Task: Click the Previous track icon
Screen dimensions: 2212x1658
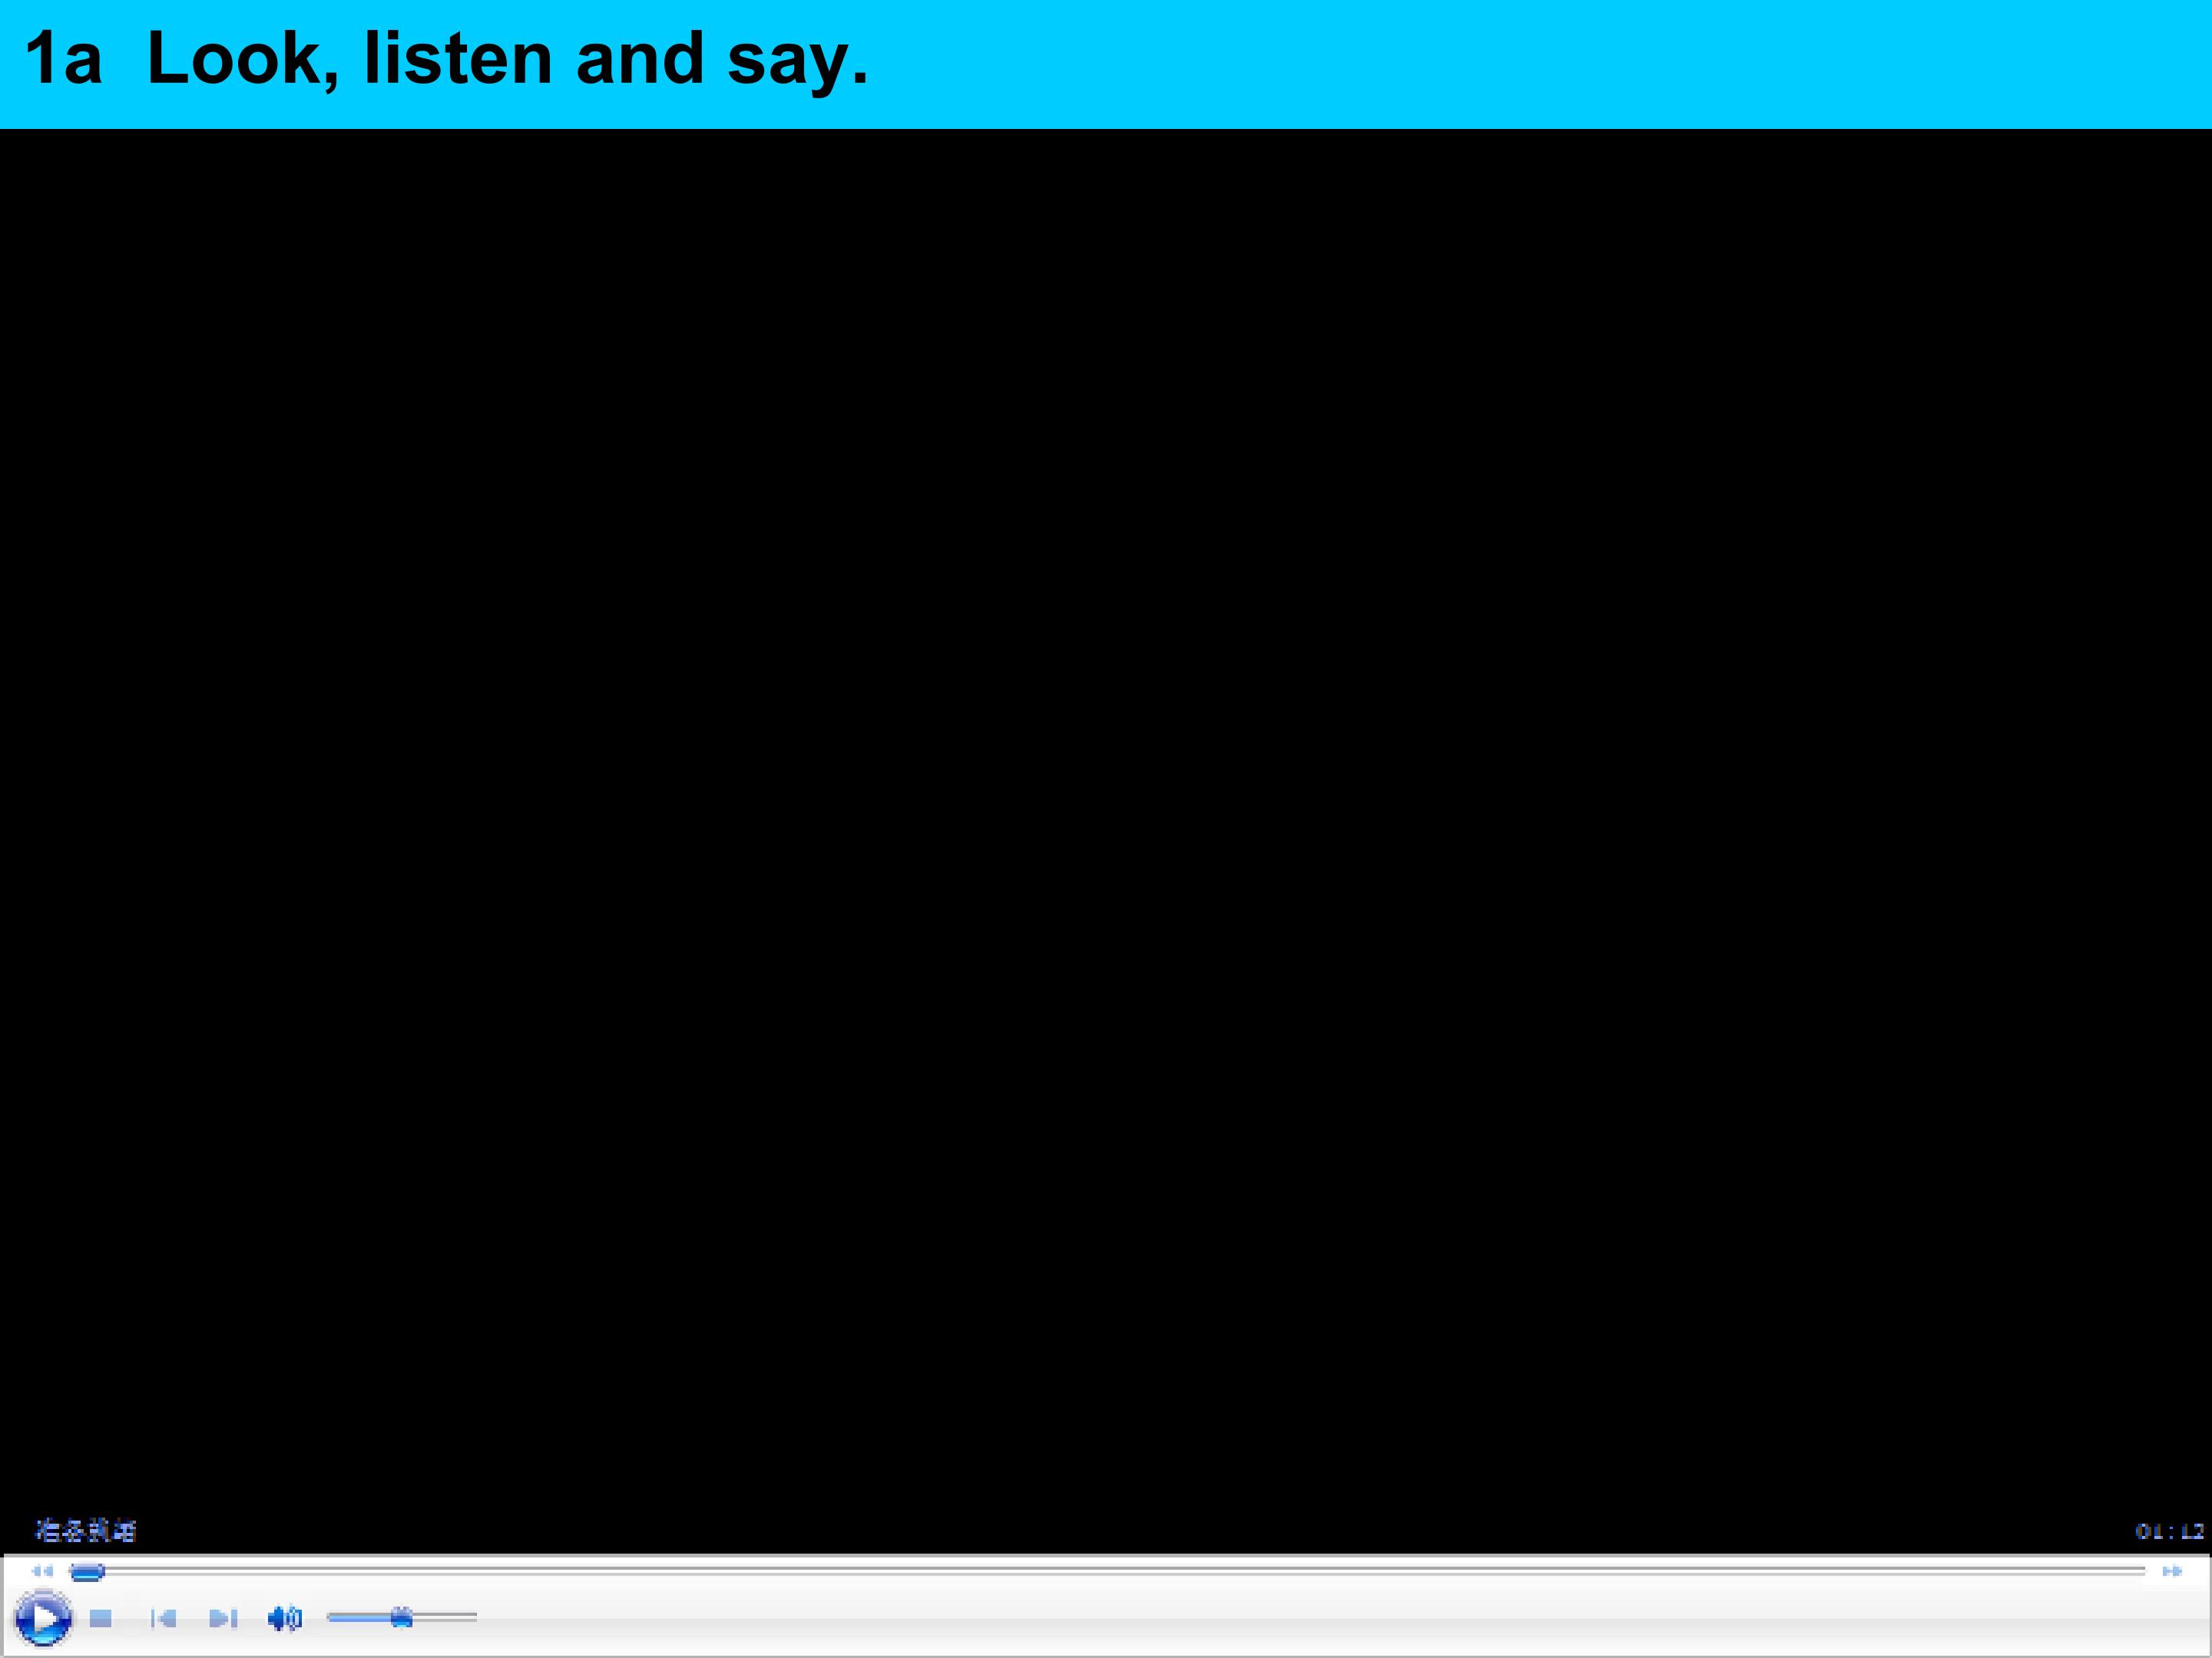Action: click(x=163, y=1618)
